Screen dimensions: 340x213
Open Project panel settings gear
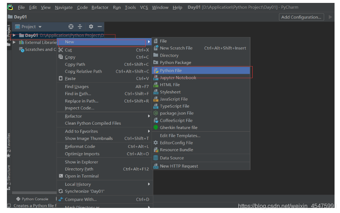91,27
